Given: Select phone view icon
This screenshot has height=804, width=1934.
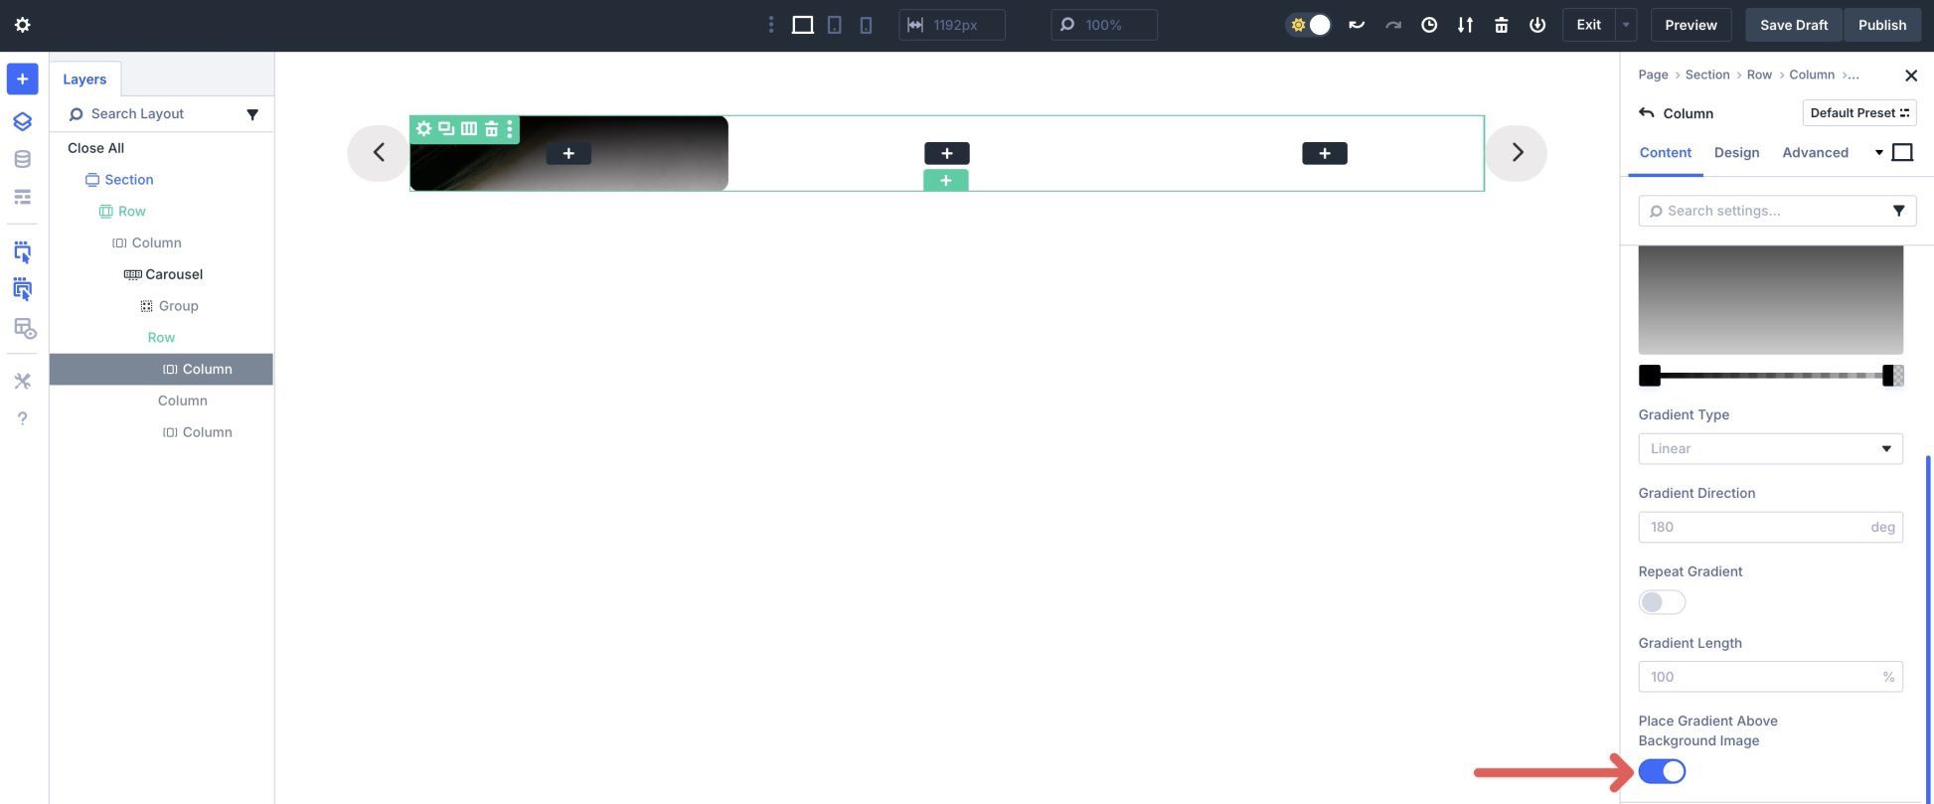Looking at the screenshot, I should pos(866,25).
